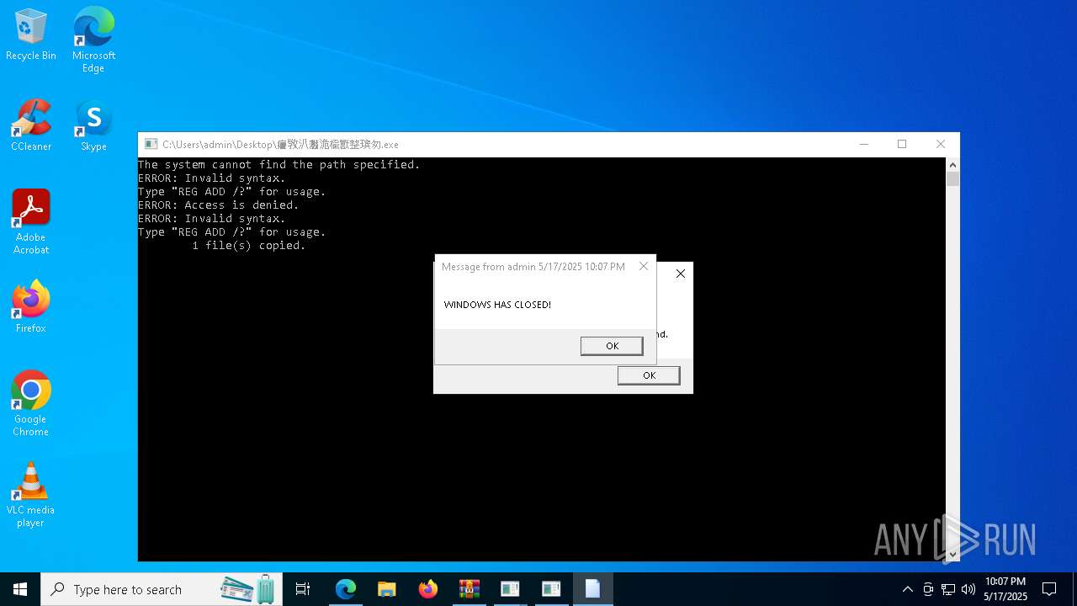Open WinRAR from the taskbar

[x=470, y=589]
